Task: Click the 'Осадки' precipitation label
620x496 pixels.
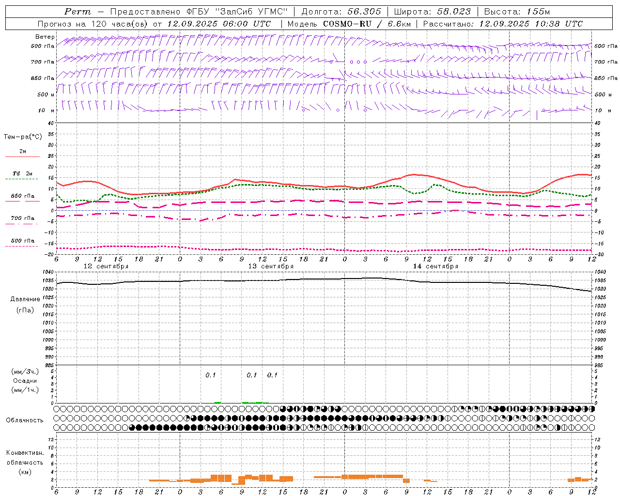Action: pyautogui.click(x=25, y=381)
